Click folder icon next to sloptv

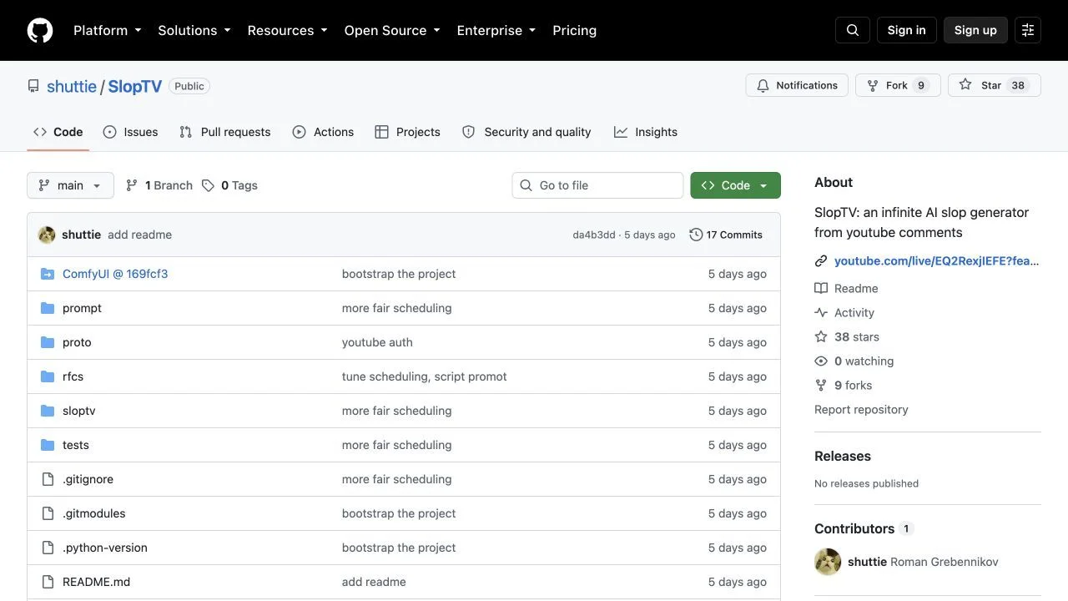(x=48, y=411)
